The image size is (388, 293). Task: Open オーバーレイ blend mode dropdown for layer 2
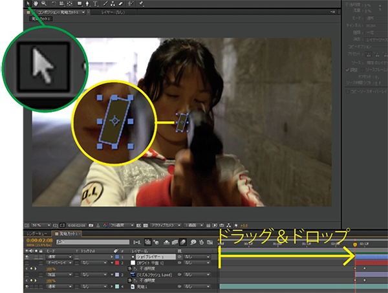59,263
